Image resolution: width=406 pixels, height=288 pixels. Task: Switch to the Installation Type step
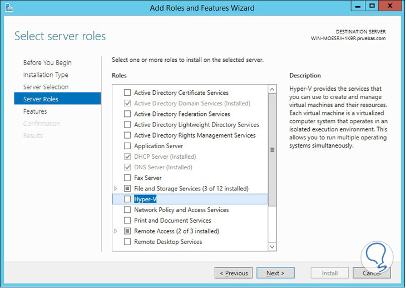(x=46, y=75)
